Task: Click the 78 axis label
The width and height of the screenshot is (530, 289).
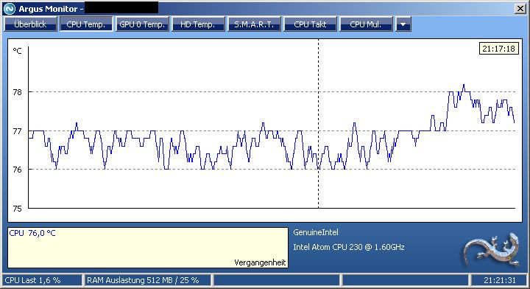Action: (x=17, y=92)
